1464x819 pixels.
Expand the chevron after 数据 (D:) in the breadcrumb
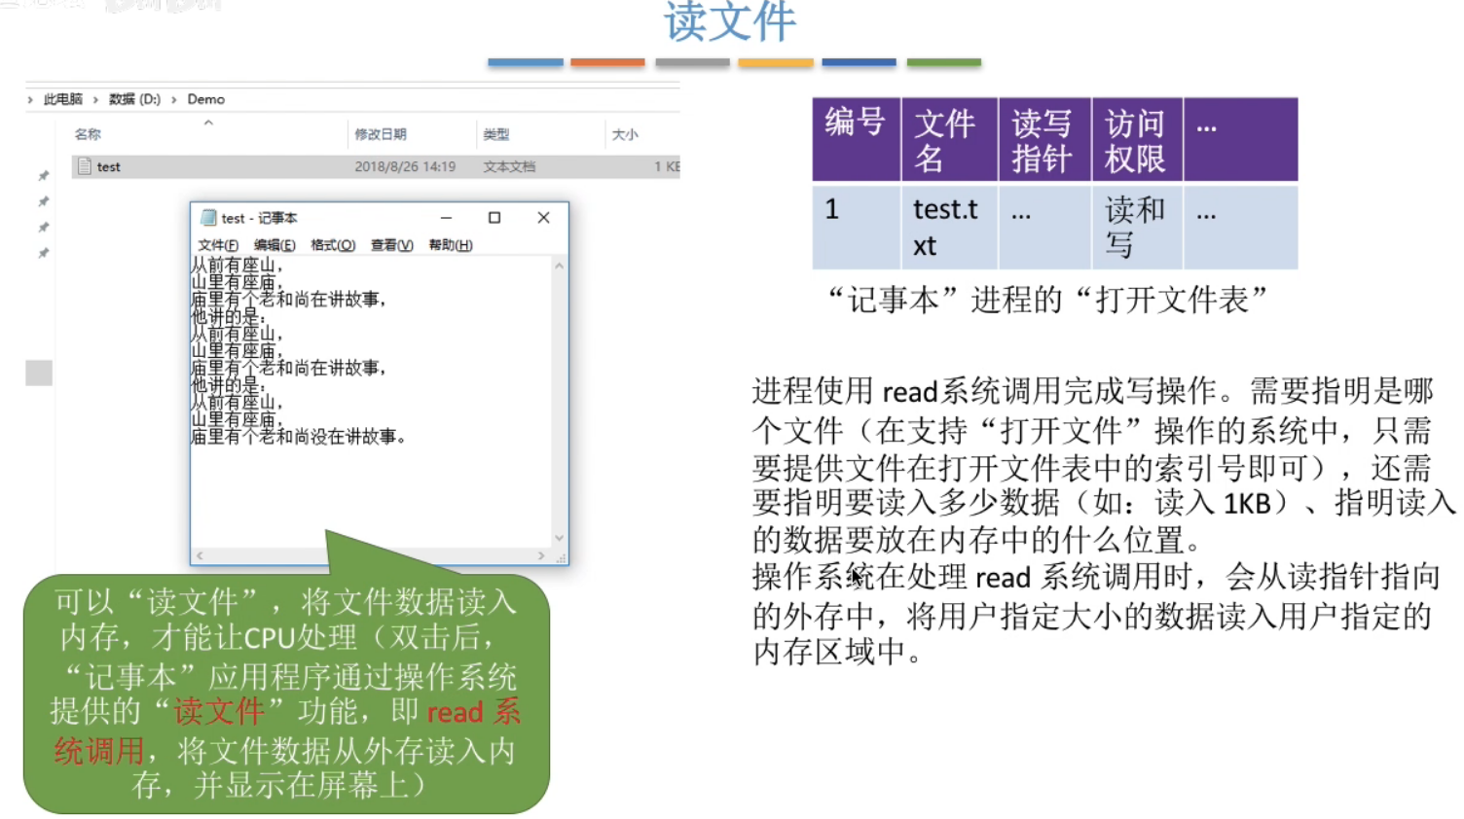pyautogui.click(x=174, y=99)
